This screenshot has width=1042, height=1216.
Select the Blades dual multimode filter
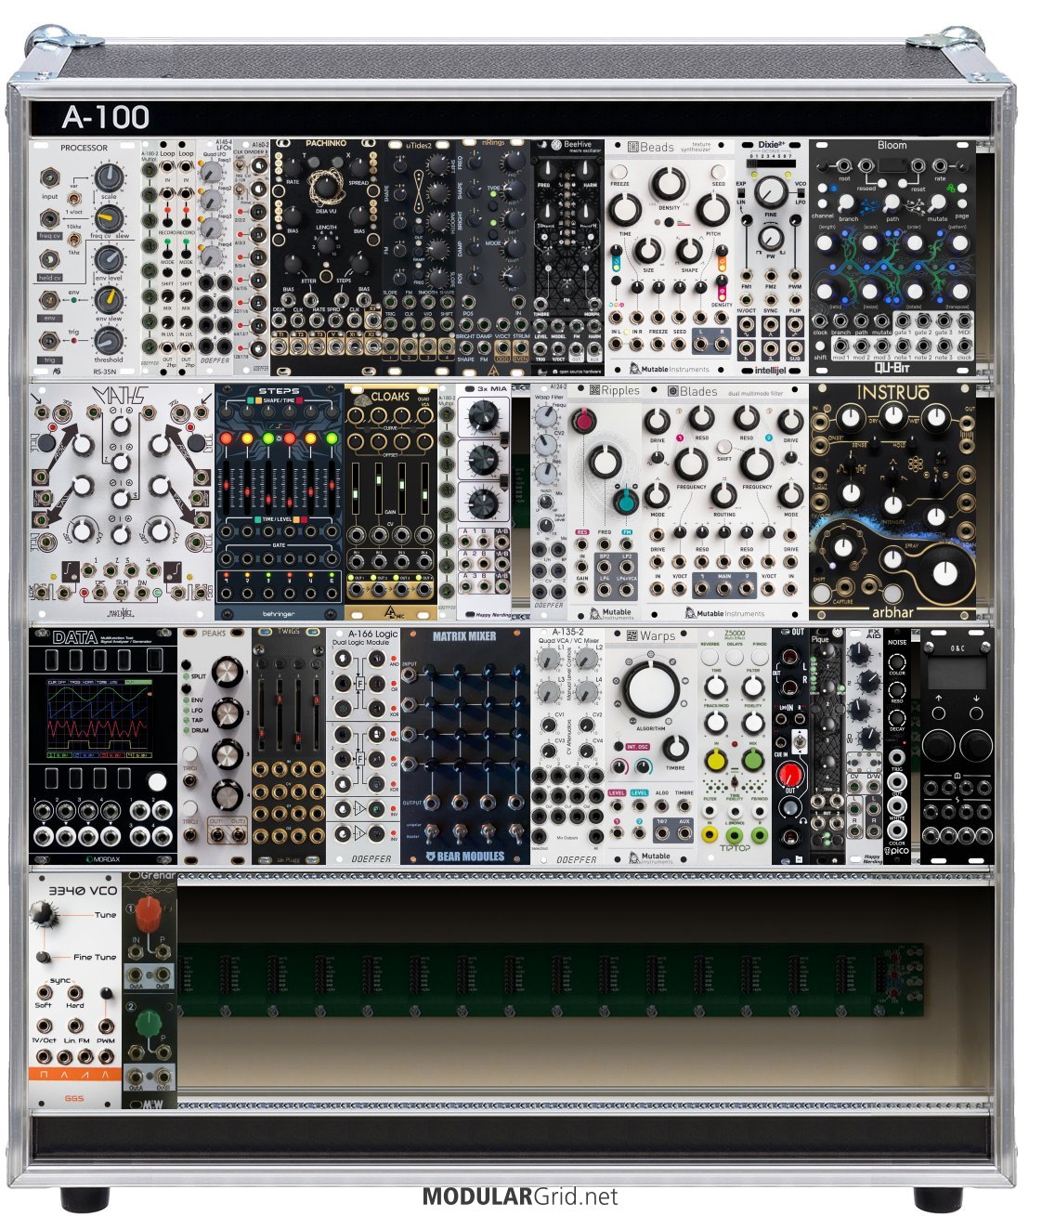(725, 502)
